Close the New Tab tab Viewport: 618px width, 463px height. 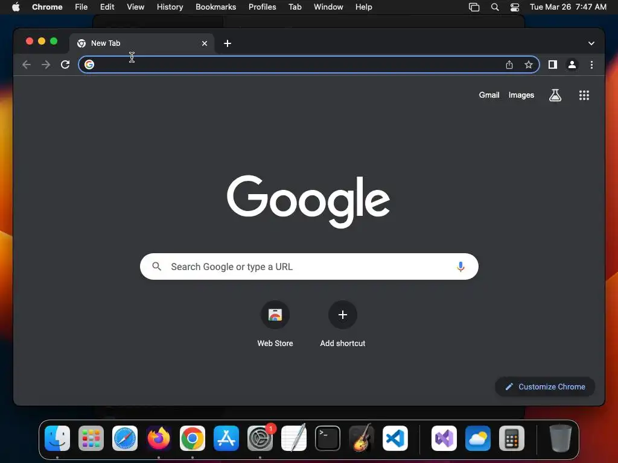pyautogui.click(x=205, y=43)
